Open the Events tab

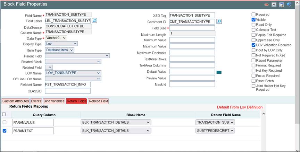coord(36,101)
